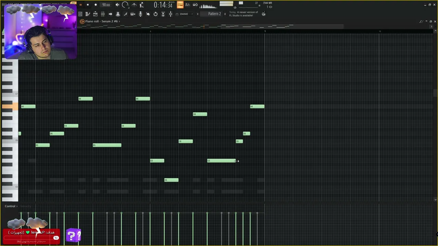Viewport: 438px width, 246px height.
Task: Open the playlist view icon
Action: click(80, 14)
